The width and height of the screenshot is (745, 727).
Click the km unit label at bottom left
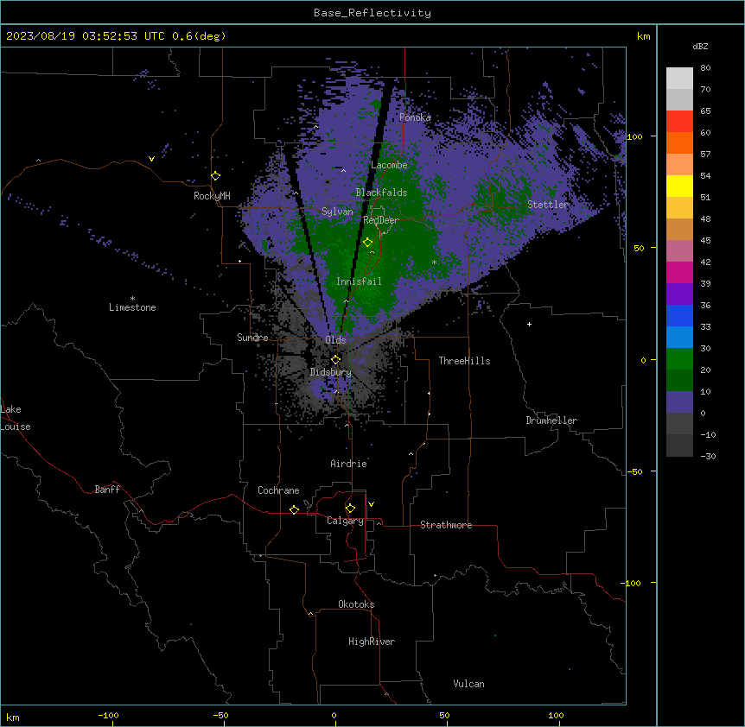click(x=13, y=717)
